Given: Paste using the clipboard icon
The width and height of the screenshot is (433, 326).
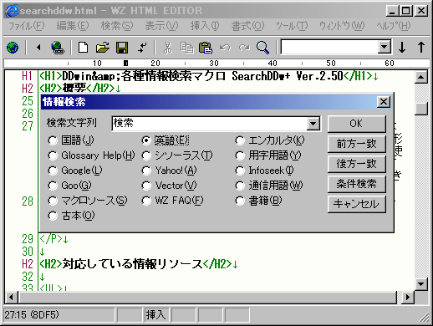Looking at the screenshot, I should point(206,48).
